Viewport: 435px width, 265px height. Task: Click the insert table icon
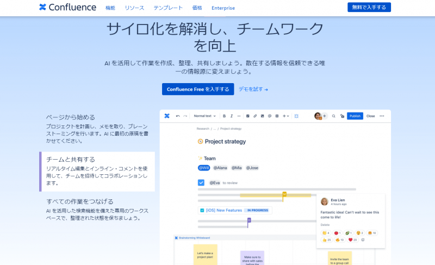tap(277, 116)
